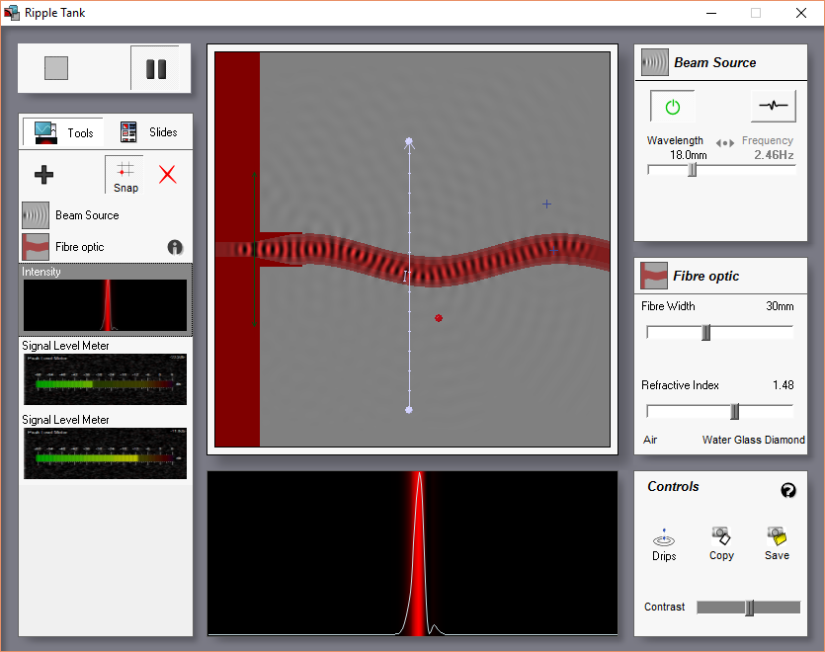Click the stop simulation button
The height and width of the screenshot is (652, 825).
56,68
